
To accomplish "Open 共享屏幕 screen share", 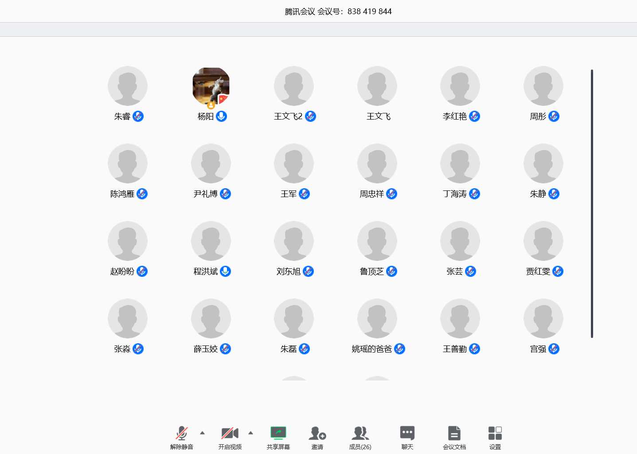I will 278,433.
